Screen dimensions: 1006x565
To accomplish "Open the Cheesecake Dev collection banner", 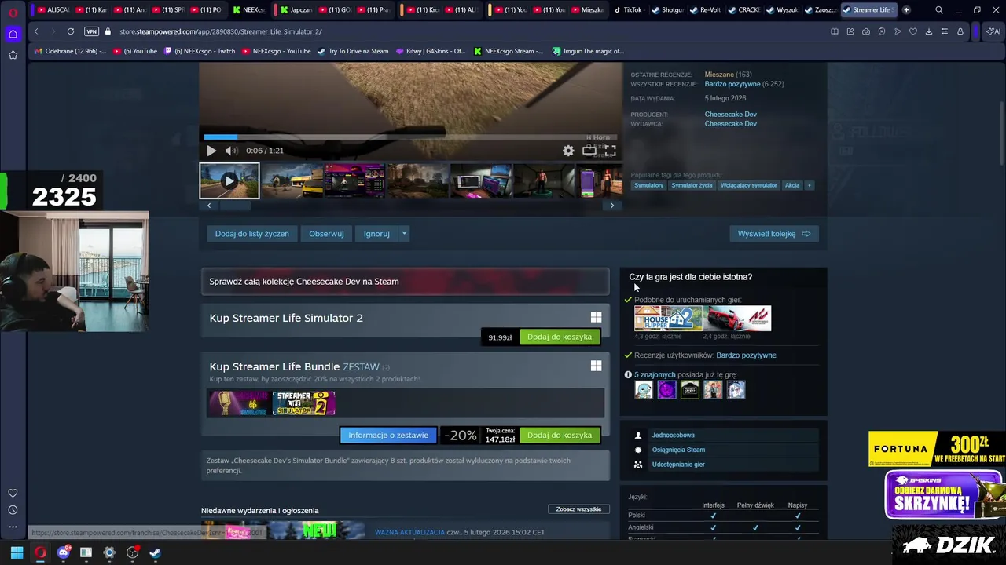I will tap(405, 282).
